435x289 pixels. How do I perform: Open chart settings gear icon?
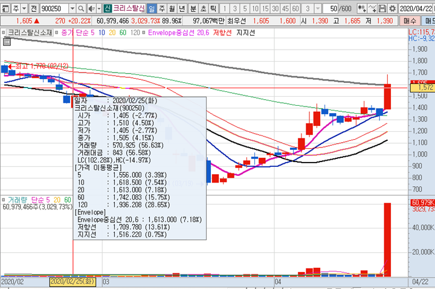click(x=392, y=9)
